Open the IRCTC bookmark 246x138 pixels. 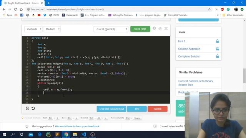(54, 15)
